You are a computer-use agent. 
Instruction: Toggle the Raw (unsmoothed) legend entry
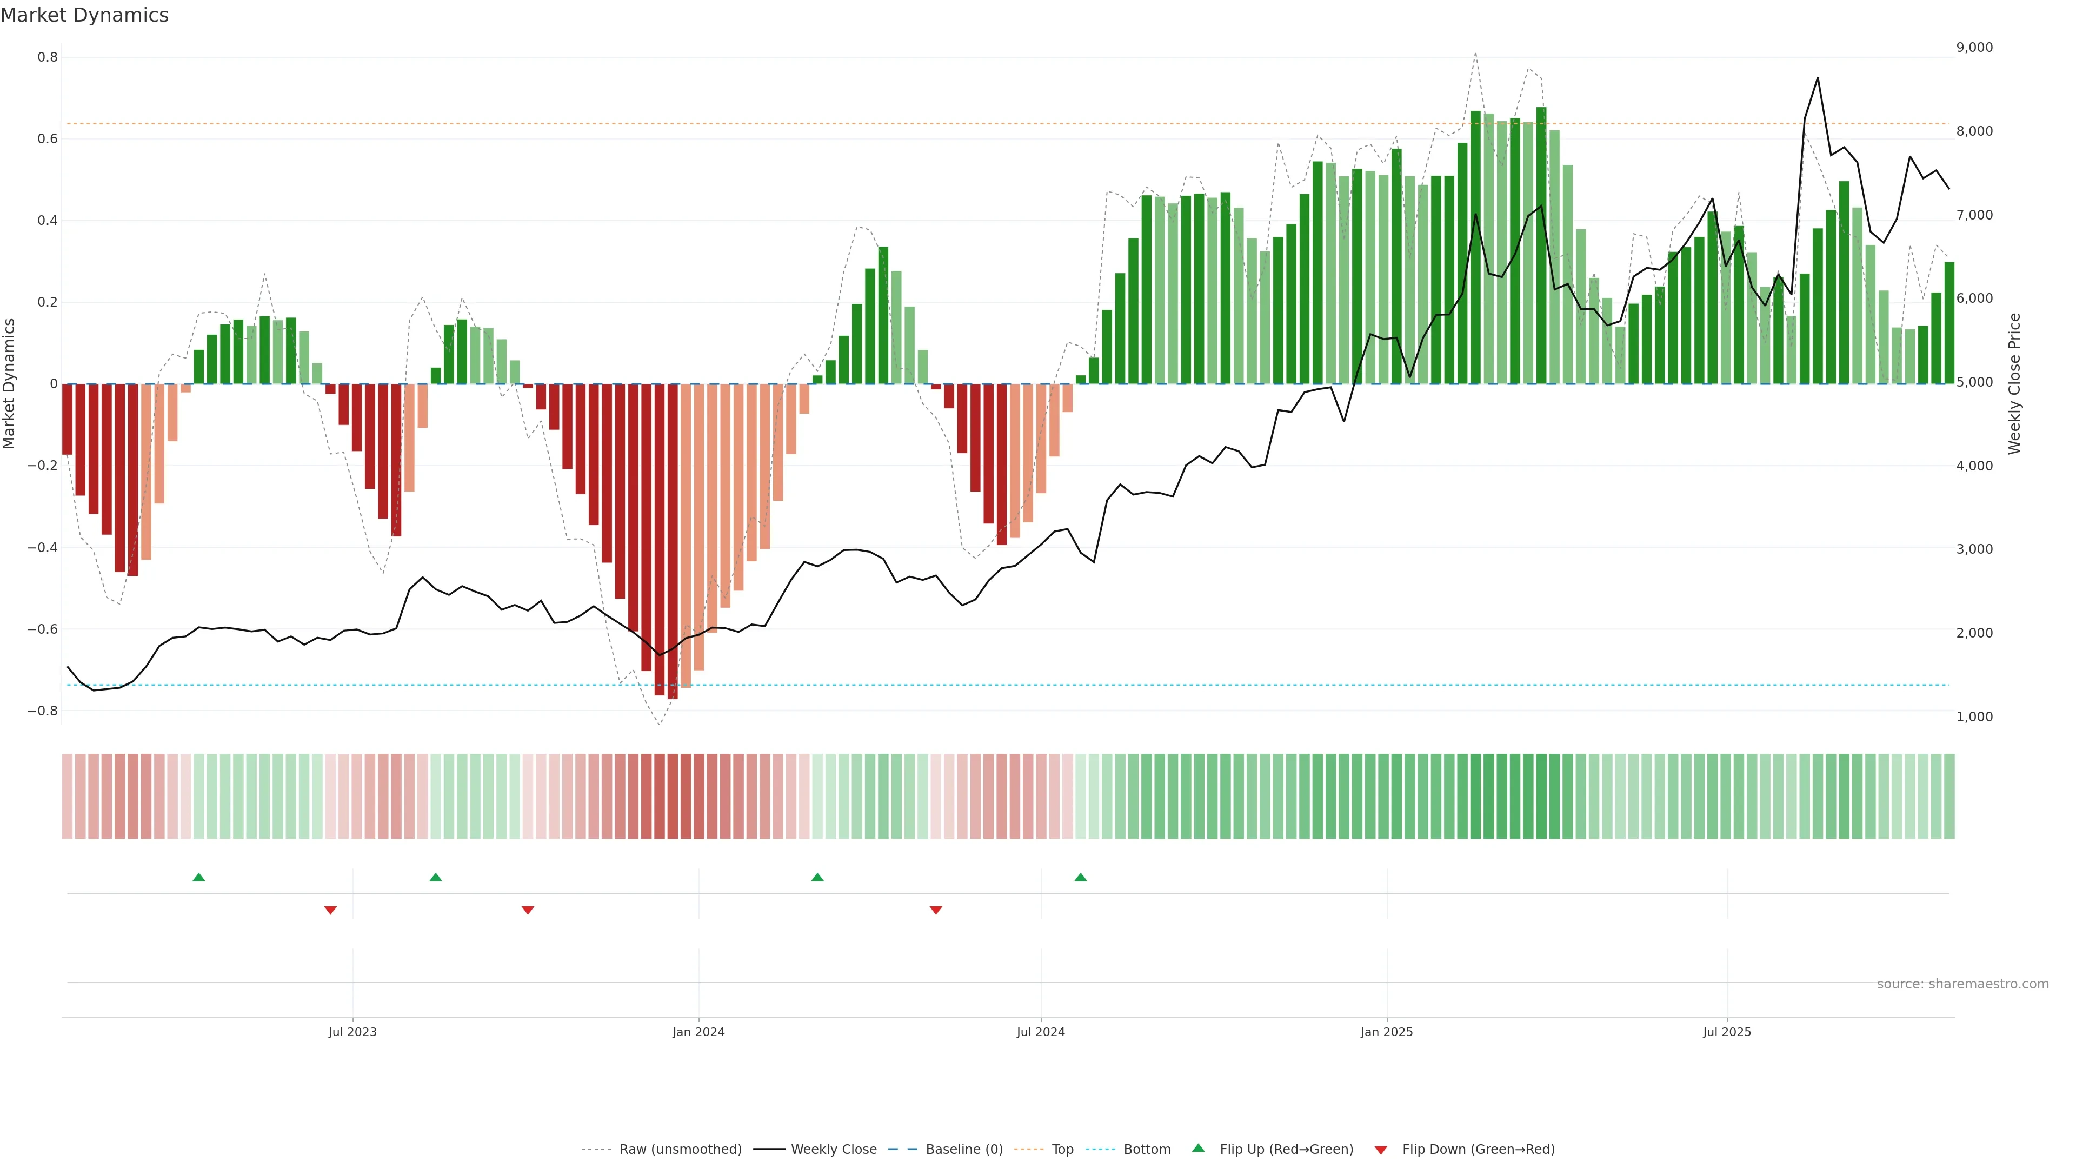(x=680, y=1150)
